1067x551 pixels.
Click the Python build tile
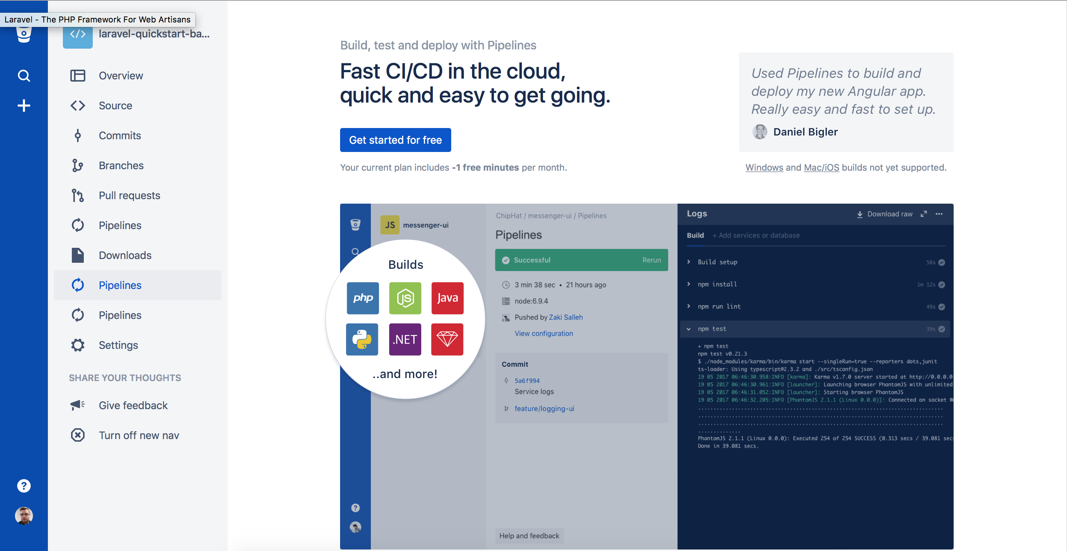[362, 339]
